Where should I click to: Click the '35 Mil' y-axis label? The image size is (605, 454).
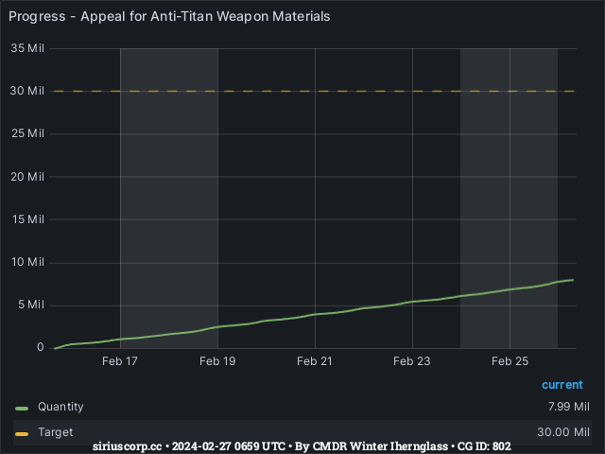pyautogui.click(x=27, y=48)
